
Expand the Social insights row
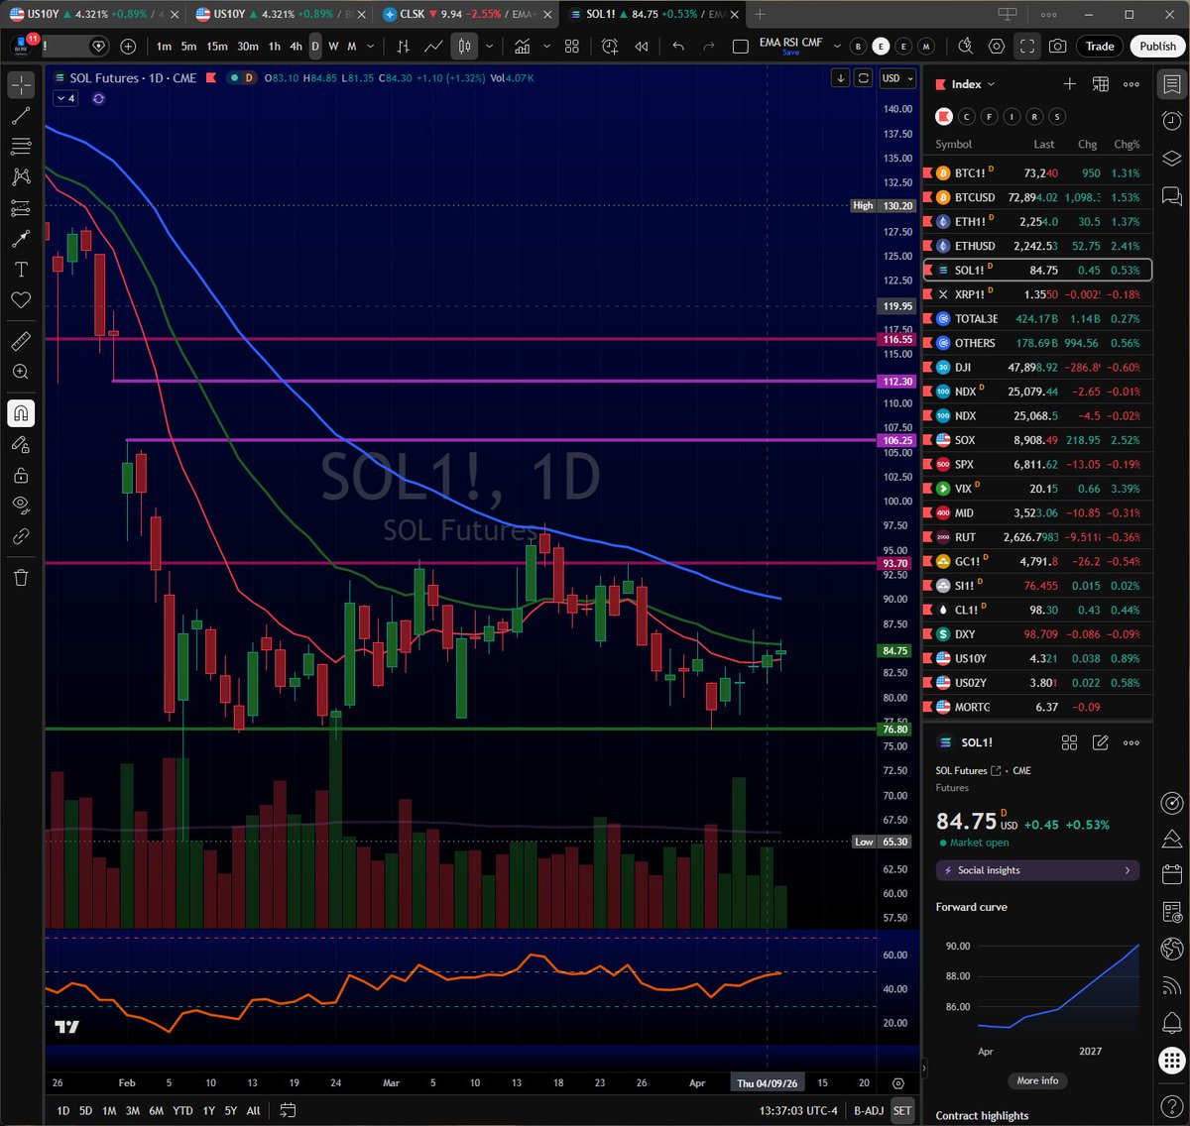(x=1037, y=870)
